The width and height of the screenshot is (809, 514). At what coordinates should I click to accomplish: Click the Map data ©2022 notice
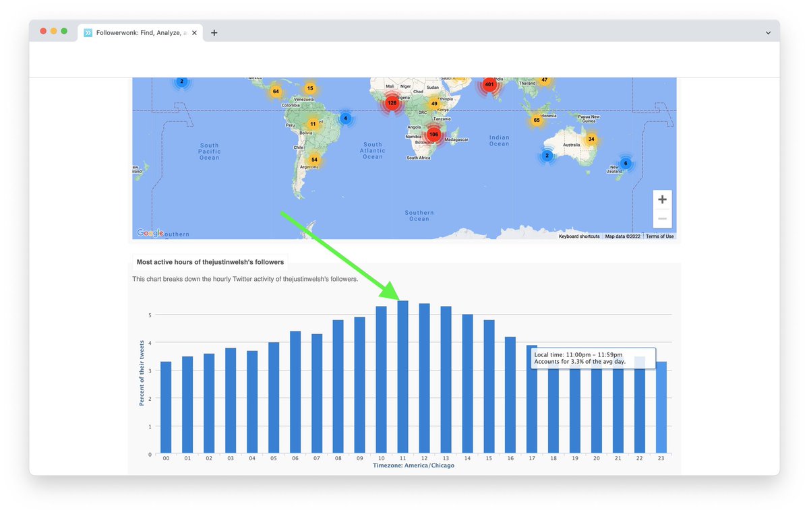[622, 236]
